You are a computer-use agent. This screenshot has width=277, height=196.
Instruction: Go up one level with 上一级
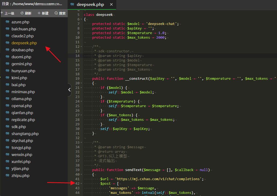8,13
